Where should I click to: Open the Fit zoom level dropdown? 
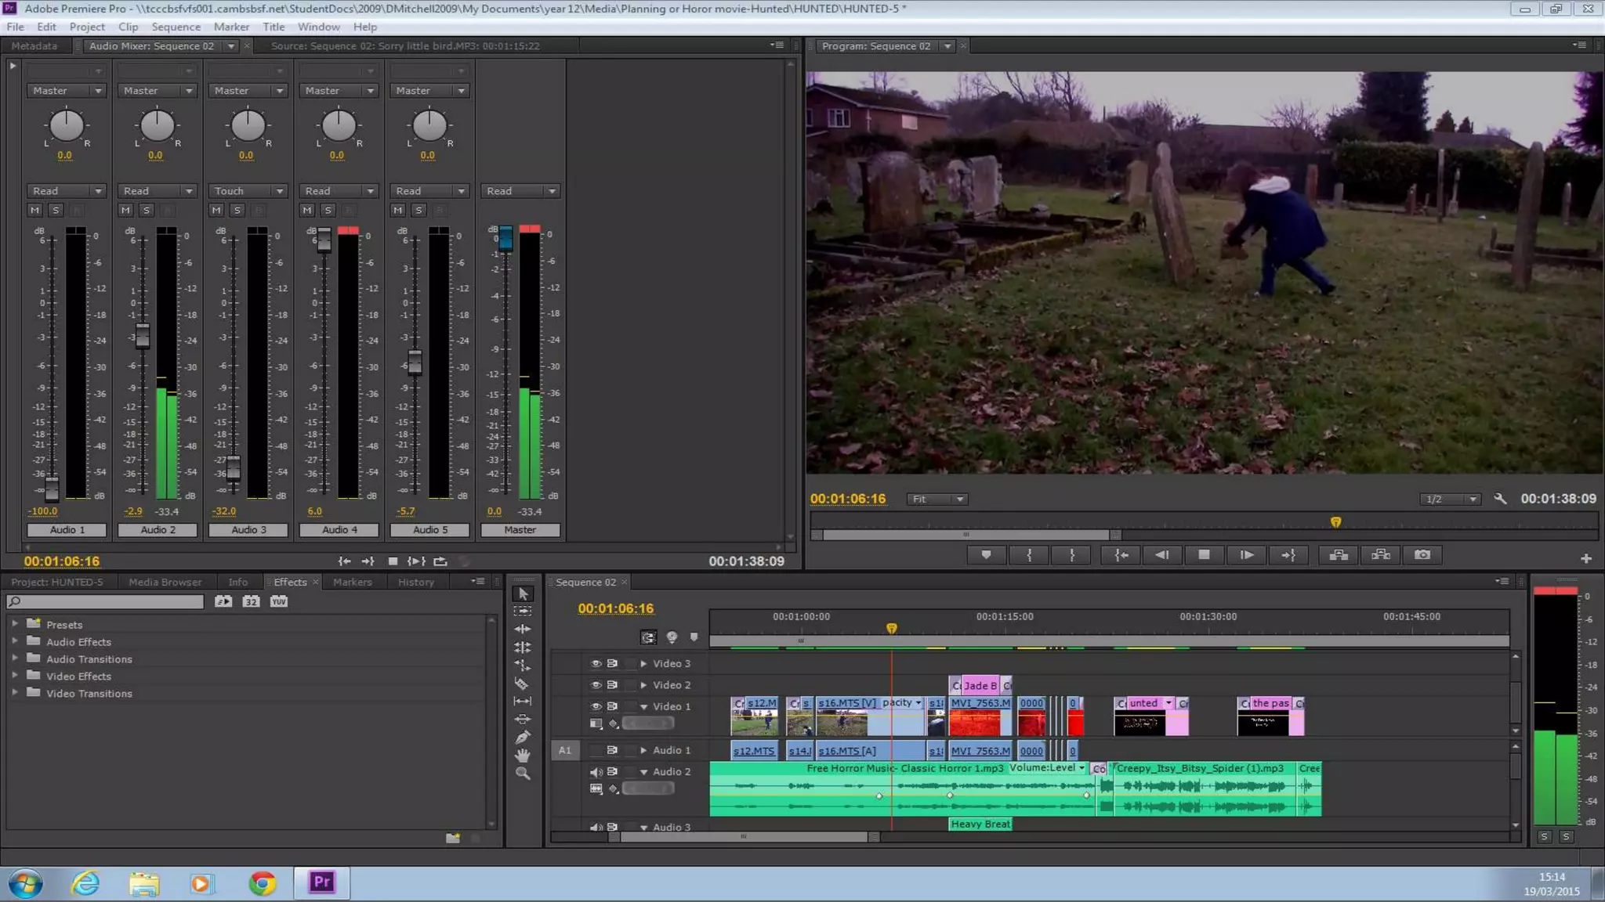[x=937, y=500]
